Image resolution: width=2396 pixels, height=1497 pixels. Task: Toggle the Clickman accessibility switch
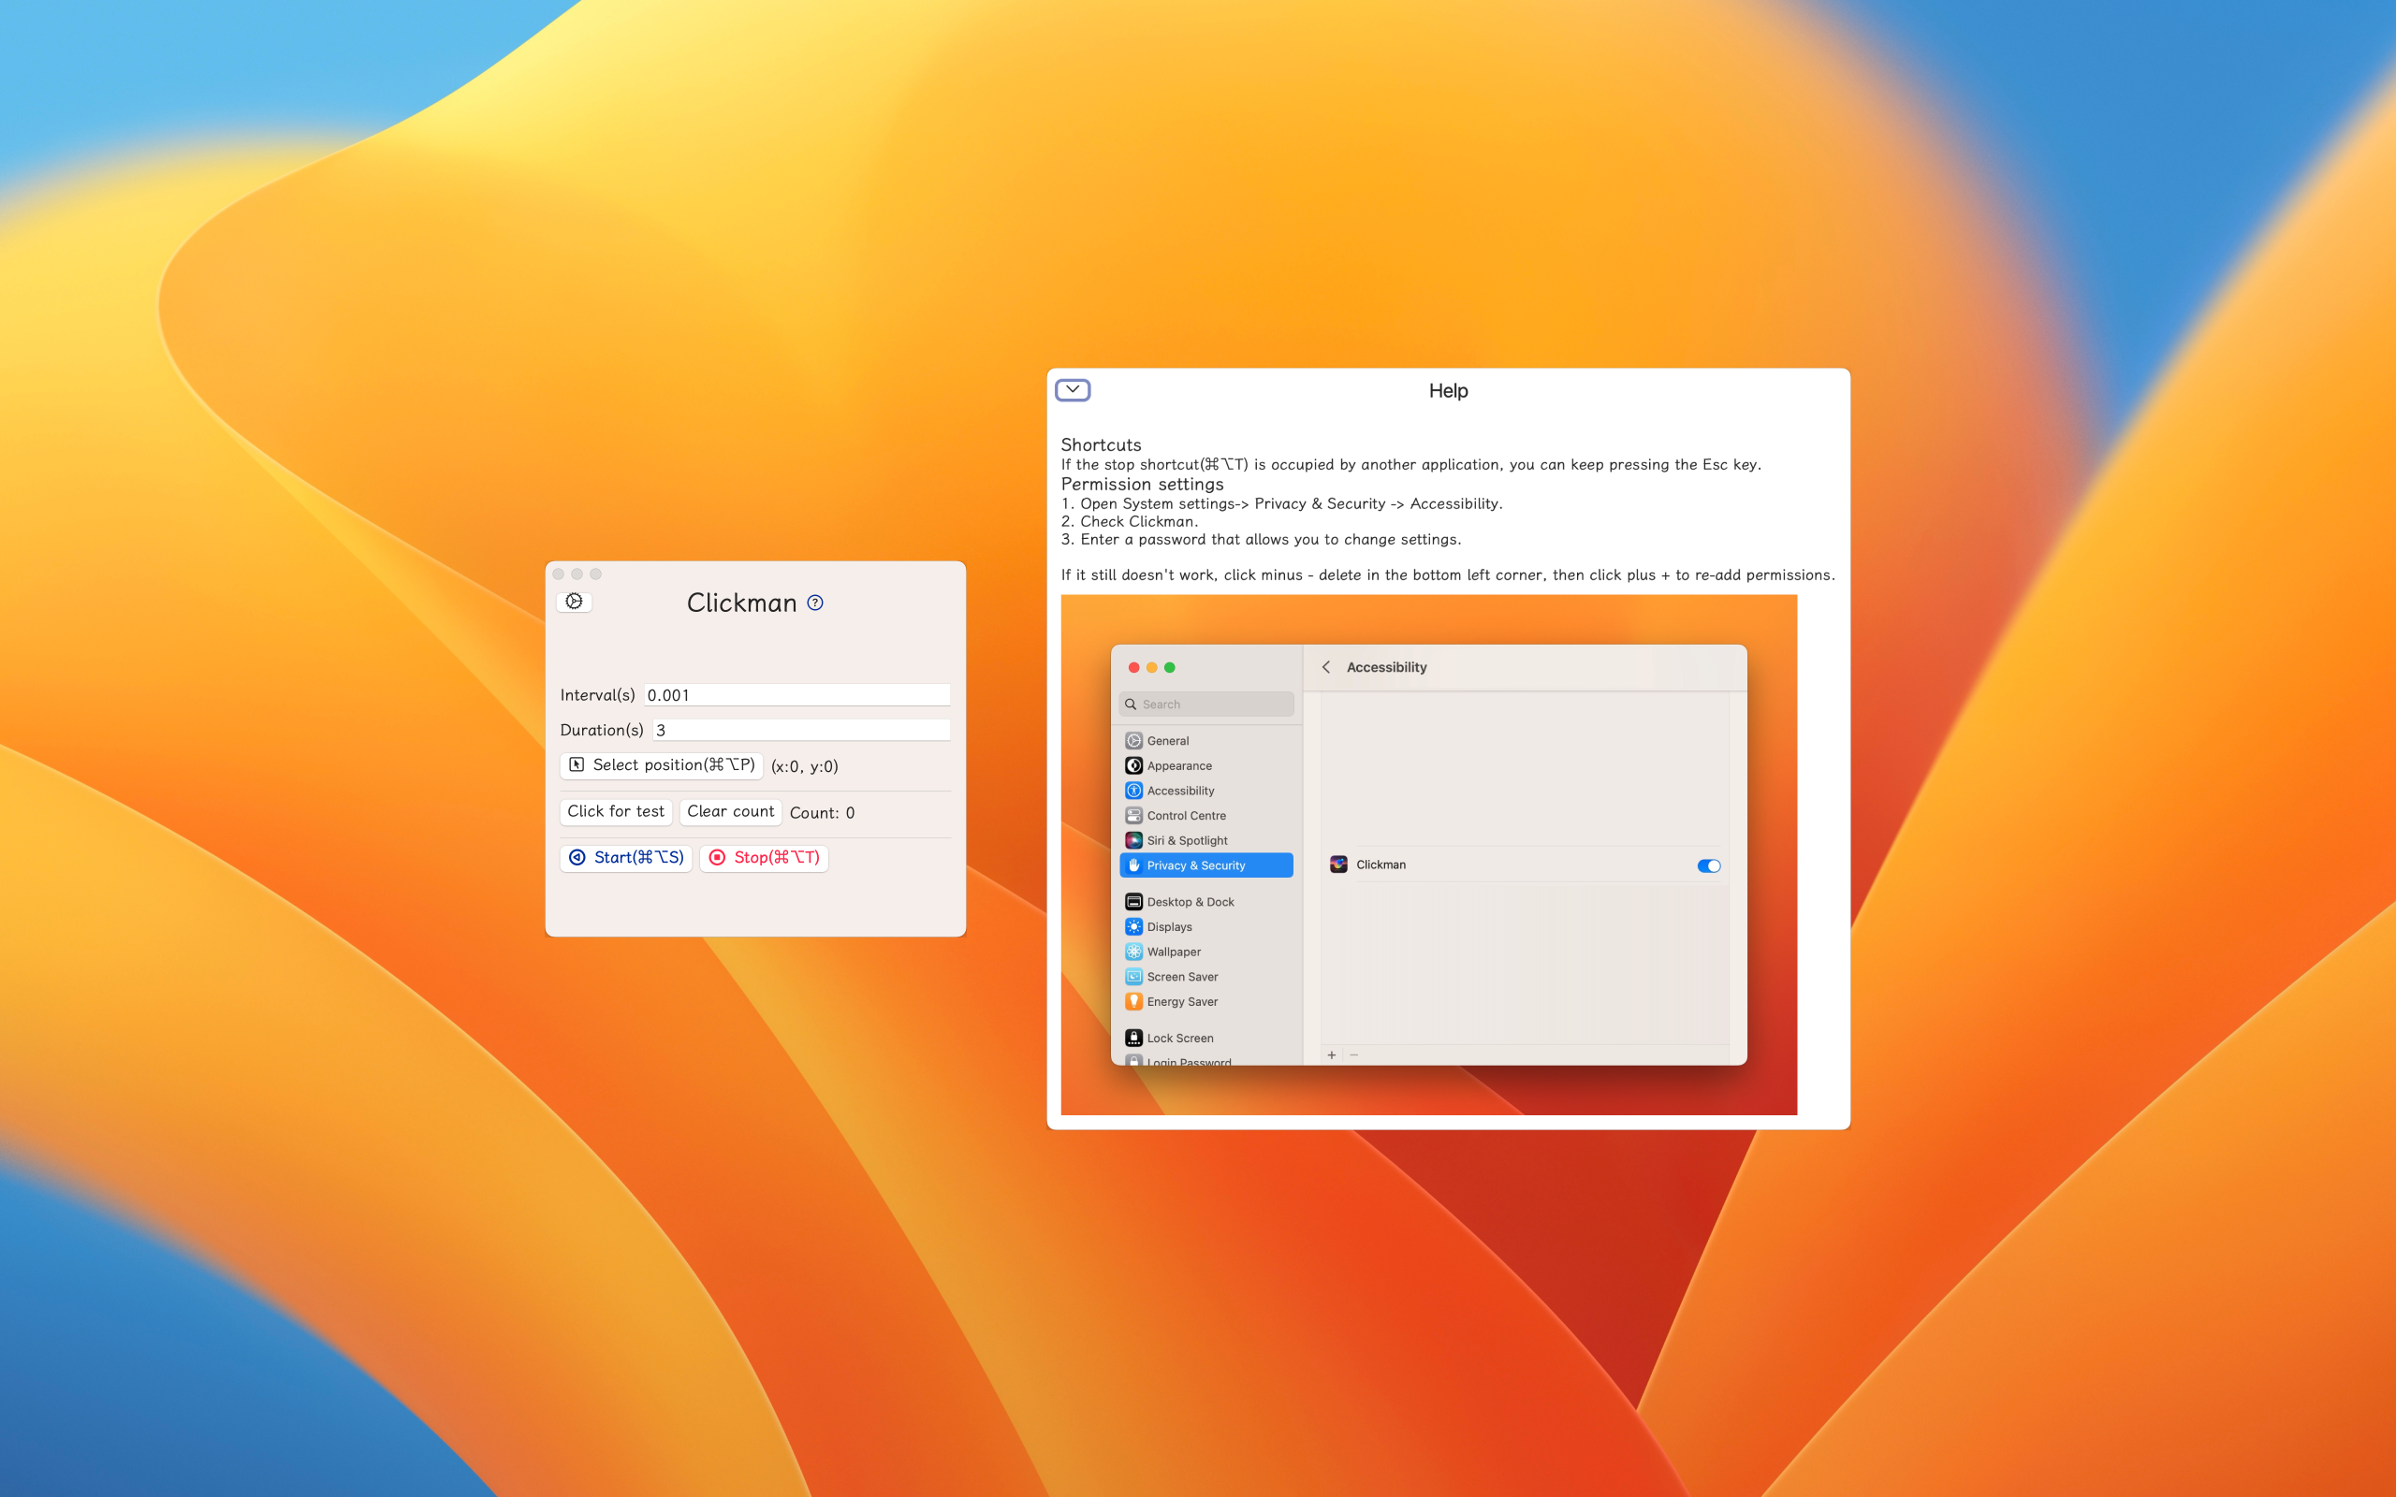point(1708,865)
